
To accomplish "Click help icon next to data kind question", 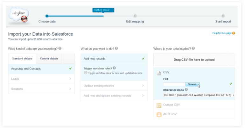I will (60, 48).
